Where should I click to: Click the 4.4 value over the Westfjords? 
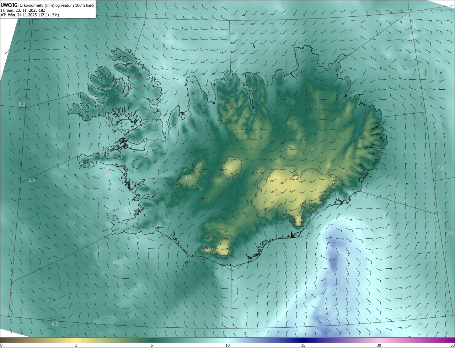tap(108, 88)
